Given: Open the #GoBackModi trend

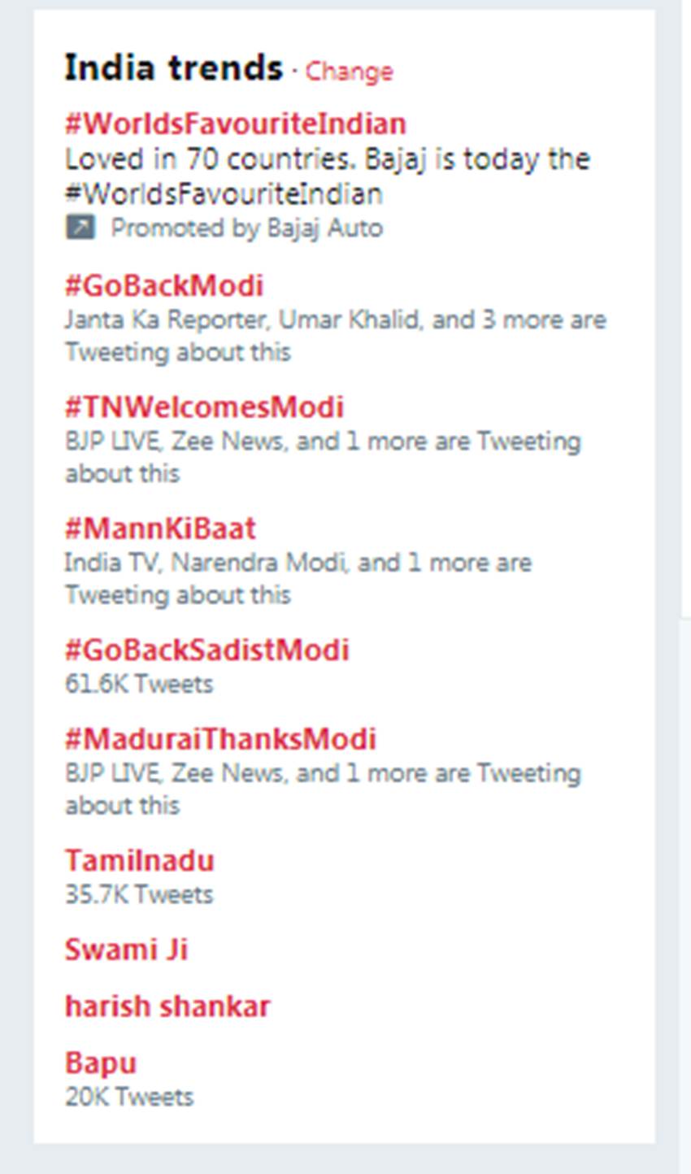Looking at the screenshot, I should [x=164, y=285].
